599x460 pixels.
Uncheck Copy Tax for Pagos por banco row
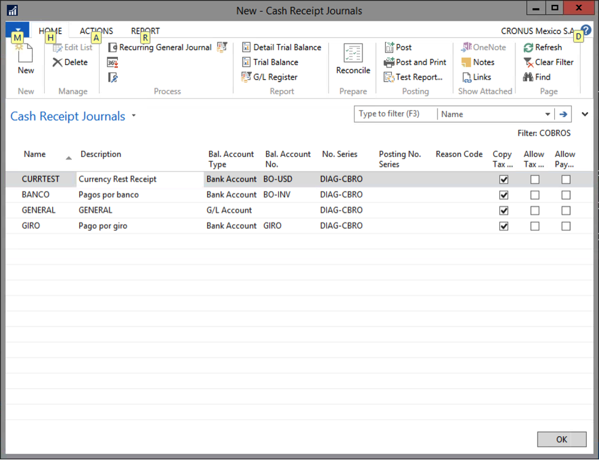pyautogui.click(x=504, y=195)
